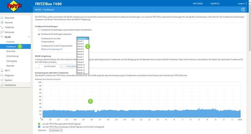This screenshot has width=251, height=134.
Task: Click the Diagnose magnifier icon
Action: point(2,75)
